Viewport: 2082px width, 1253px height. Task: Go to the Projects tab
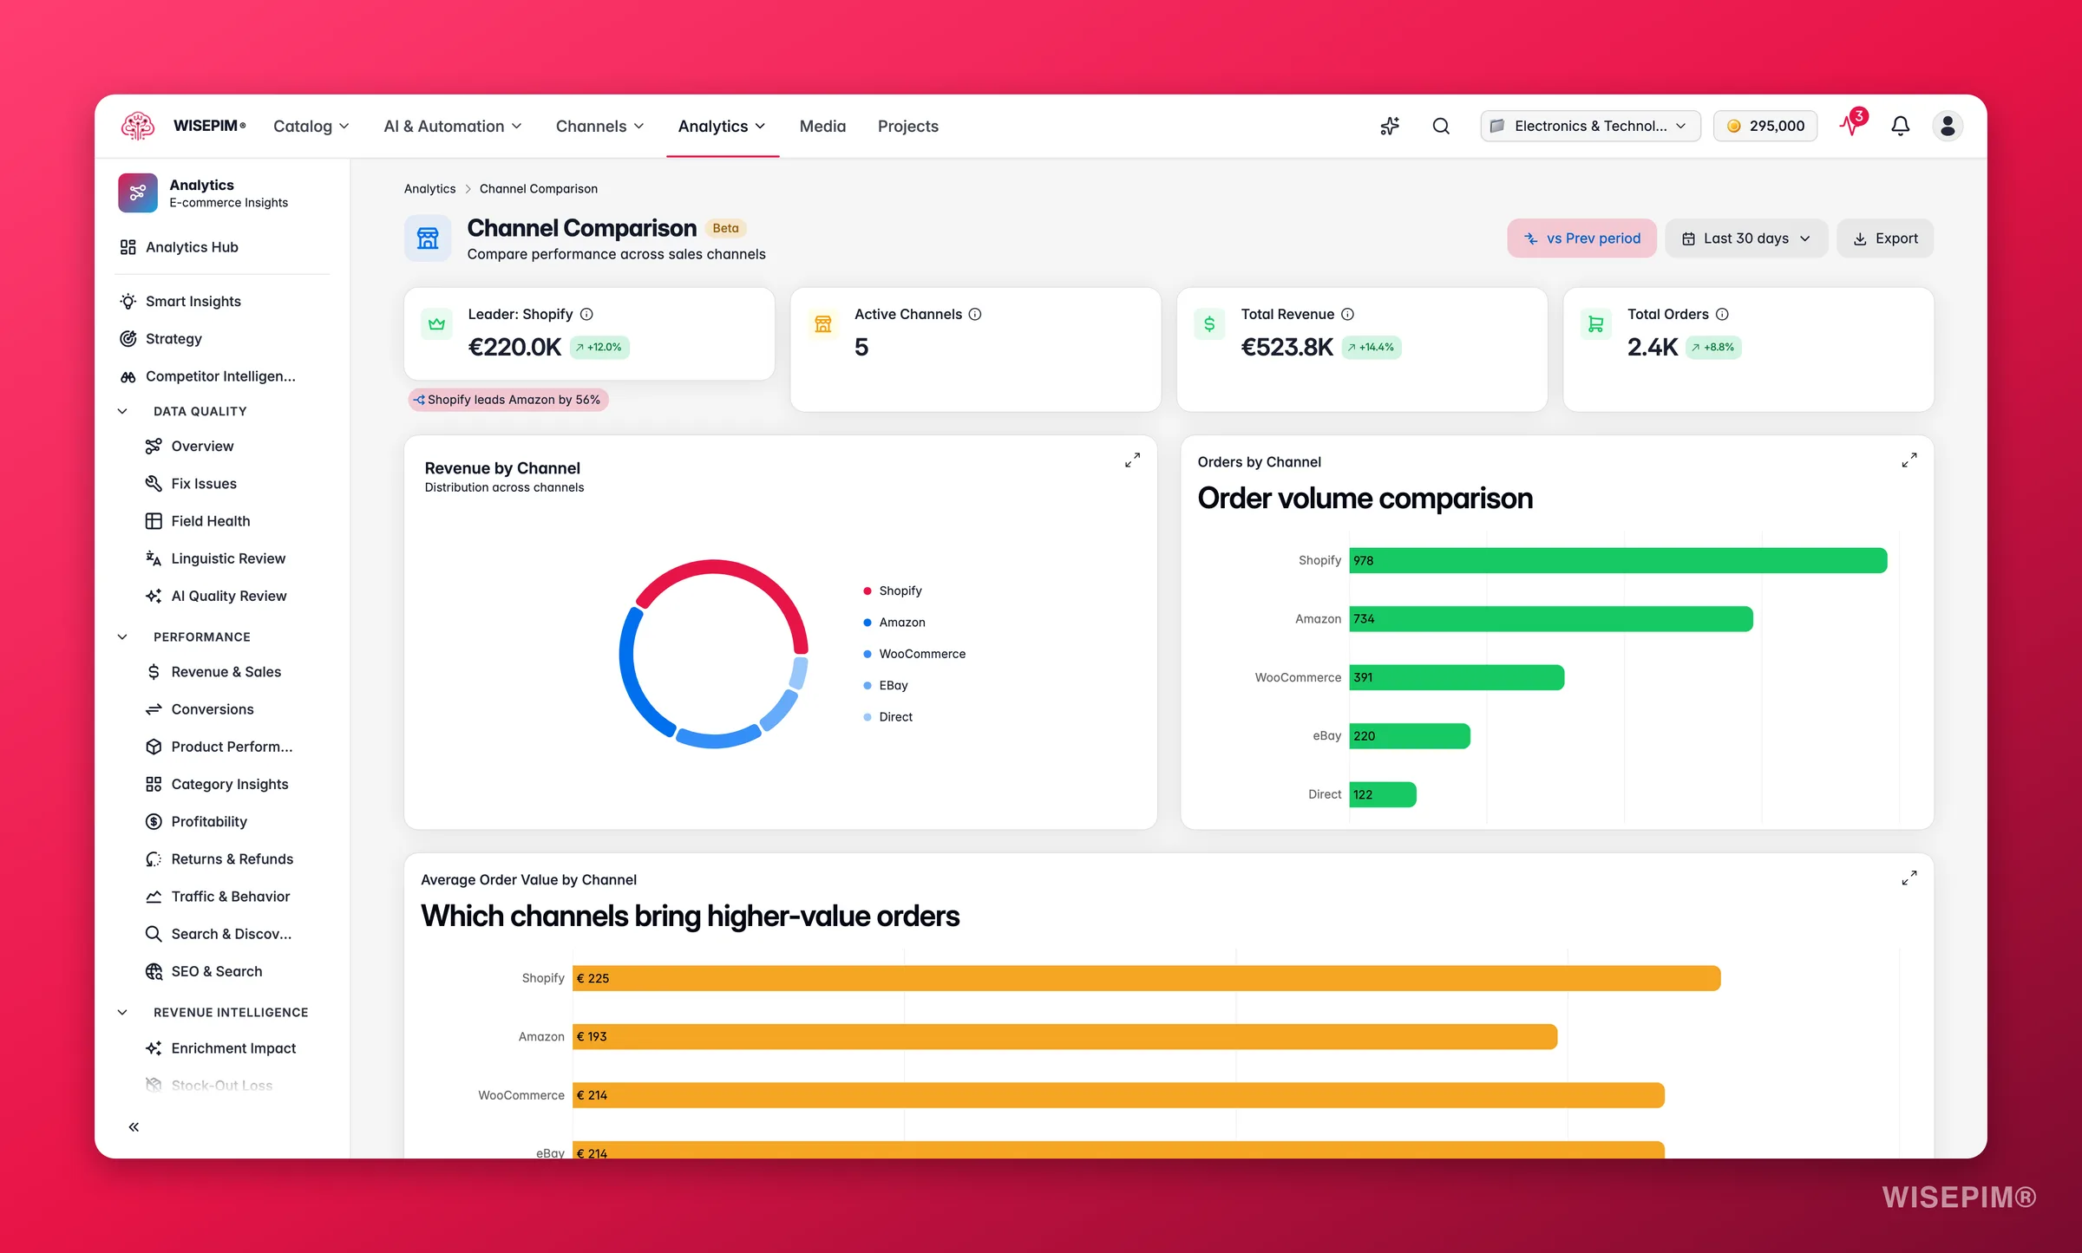[x=907, y=127]
